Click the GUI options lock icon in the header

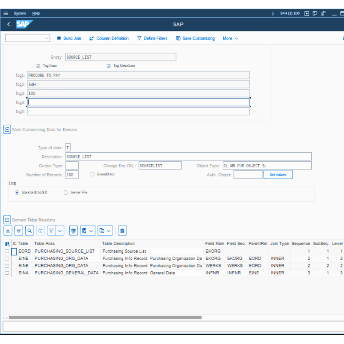323,13
